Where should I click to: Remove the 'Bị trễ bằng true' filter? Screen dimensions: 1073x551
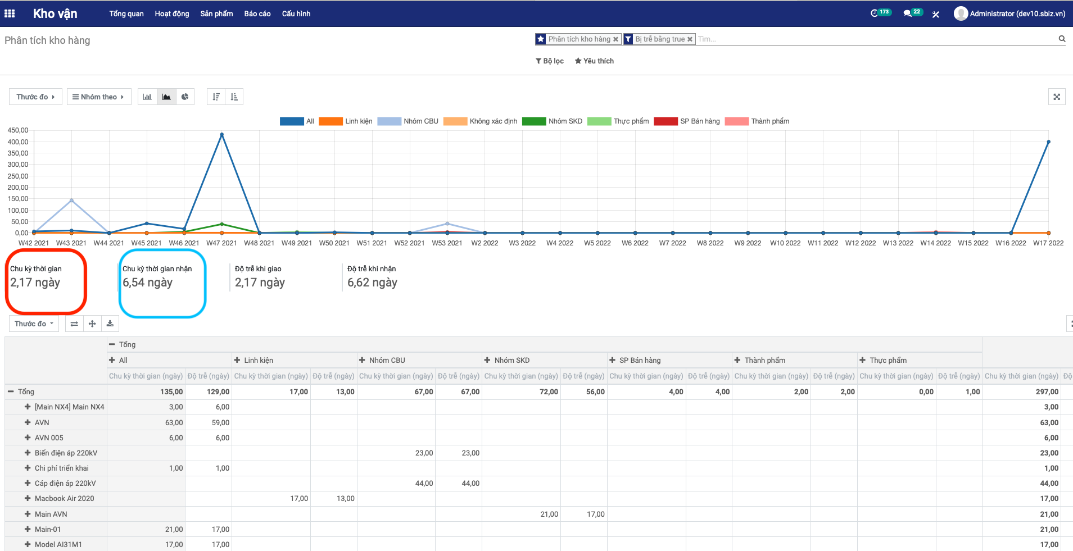pos(690,39)
